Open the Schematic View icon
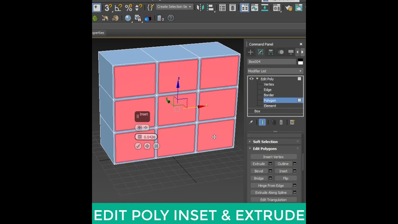Image resolution: width=398 pixels, height=224 pixels. [265, 8]
